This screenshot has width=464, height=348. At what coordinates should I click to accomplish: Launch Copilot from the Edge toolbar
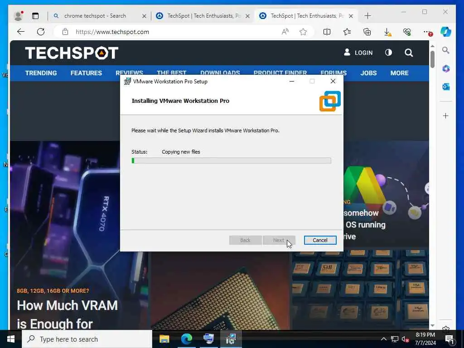point(446,32)
